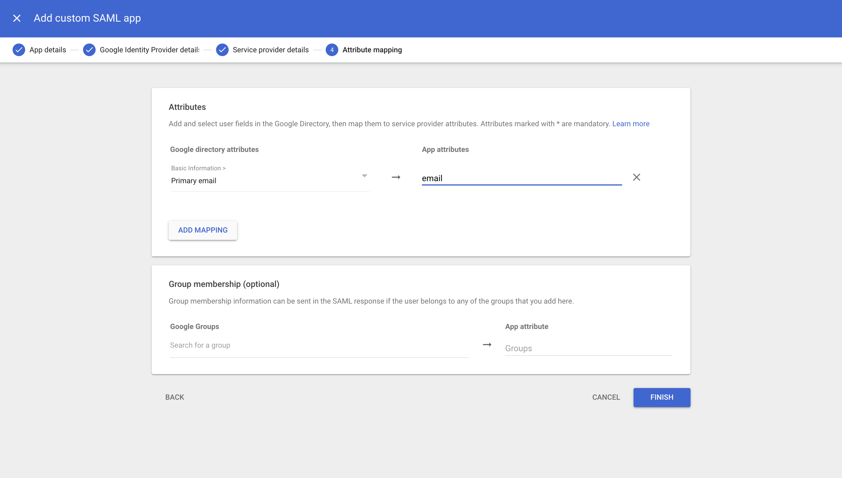Close the Add custom SAML app dialog

click(x=17, y=18)
